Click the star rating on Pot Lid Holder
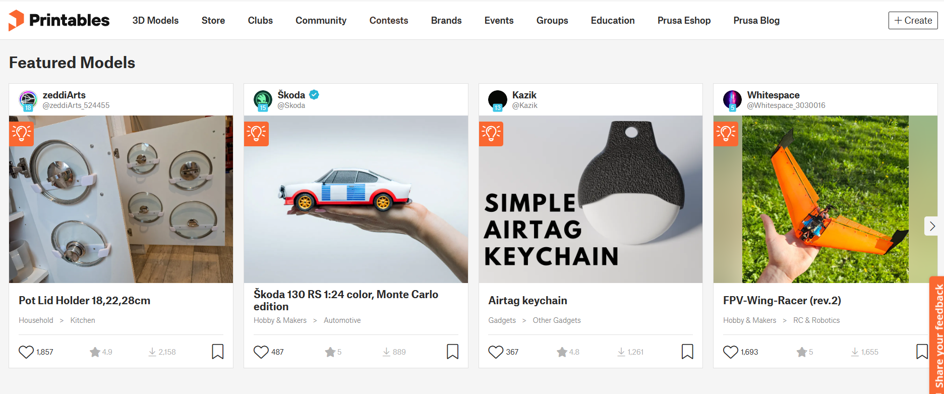 pyautogui.click(x=95, y=352)
